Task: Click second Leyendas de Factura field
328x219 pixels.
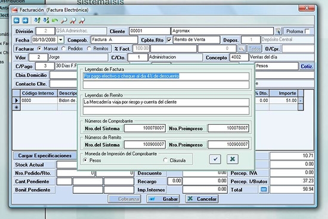Action: pyautogui.click(x=166, y=85)
